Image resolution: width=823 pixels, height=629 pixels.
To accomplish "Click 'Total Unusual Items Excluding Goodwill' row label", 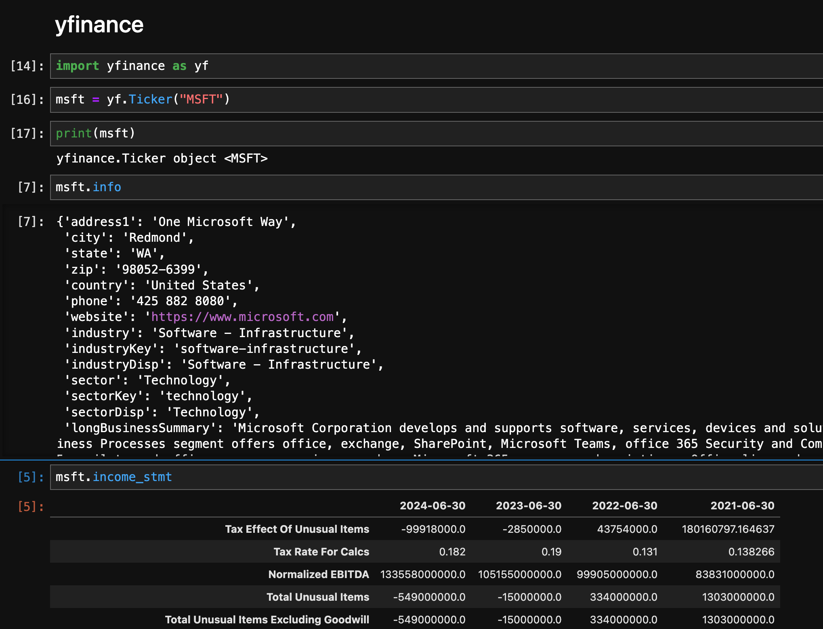I will tap(267, 620).
